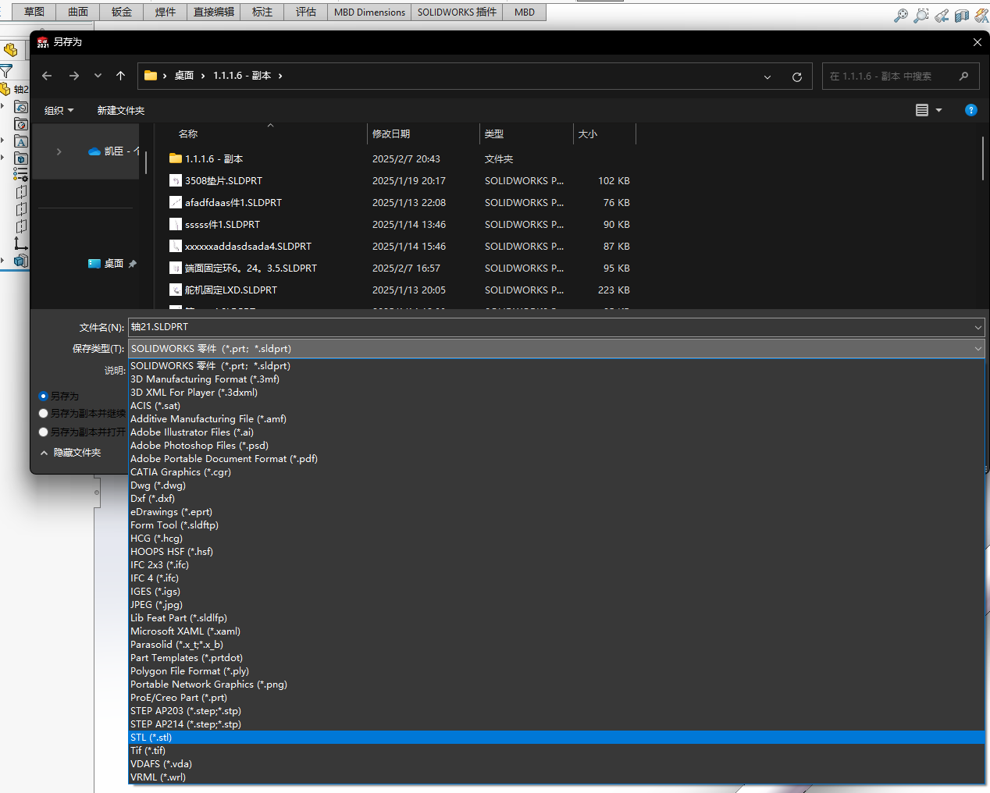
Task: Click the 新建文件夹 button
Action: tap(120, 111)
